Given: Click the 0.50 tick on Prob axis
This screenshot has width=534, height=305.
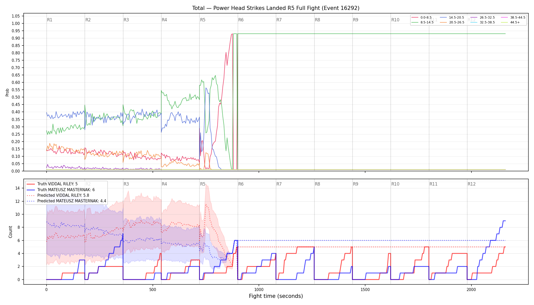Looking at the screenshot, I should coord(16,97).
